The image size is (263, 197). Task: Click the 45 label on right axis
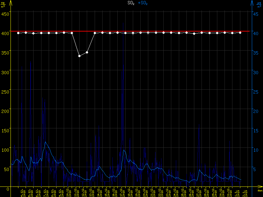coord(257,14)
